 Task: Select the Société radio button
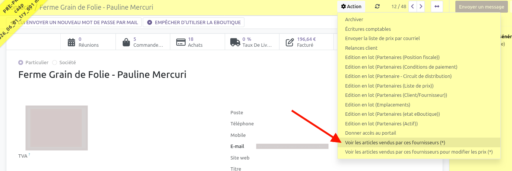[55, 63]
